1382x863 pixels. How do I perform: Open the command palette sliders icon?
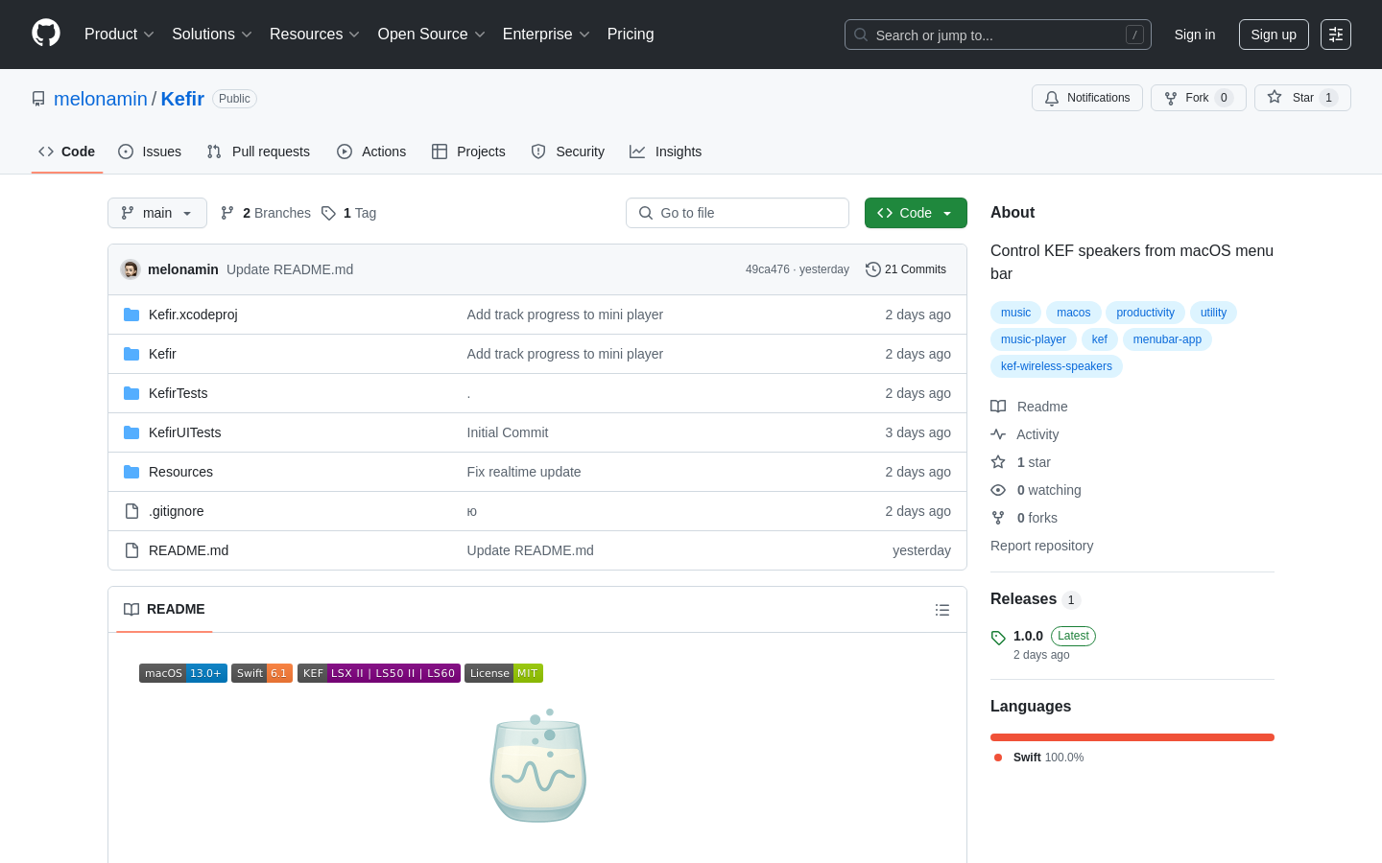click(x=1336, y=35)
